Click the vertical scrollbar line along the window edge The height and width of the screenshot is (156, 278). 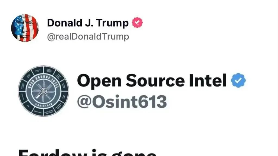click(x=277, y=78)
